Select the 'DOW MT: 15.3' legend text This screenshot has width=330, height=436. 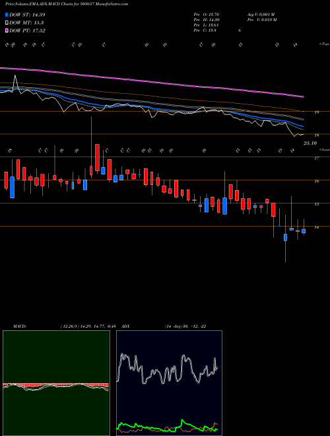[x=26, y=23]
